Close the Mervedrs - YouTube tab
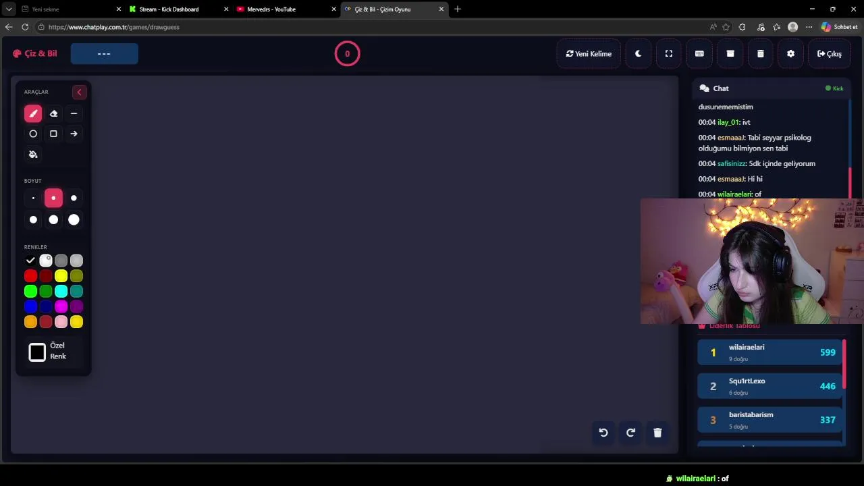 [333, 9]
